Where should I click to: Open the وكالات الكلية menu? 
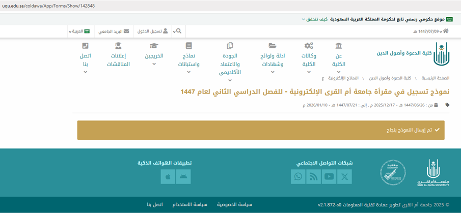coord(309,60)
